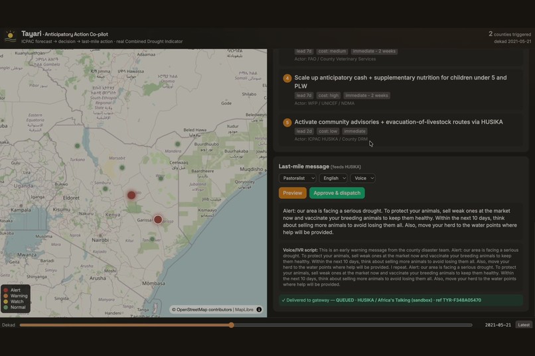Click the Approve & dispatch button
This screenshot has width=535, height=356.
(x=337, y=193)
